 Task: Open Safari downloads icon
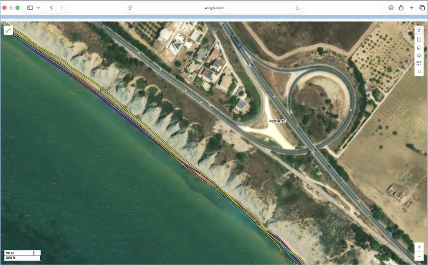click(391, 8)
